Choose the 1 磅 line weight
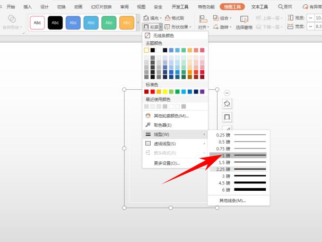This screenshot has height=242, width=322. point(239,155)
